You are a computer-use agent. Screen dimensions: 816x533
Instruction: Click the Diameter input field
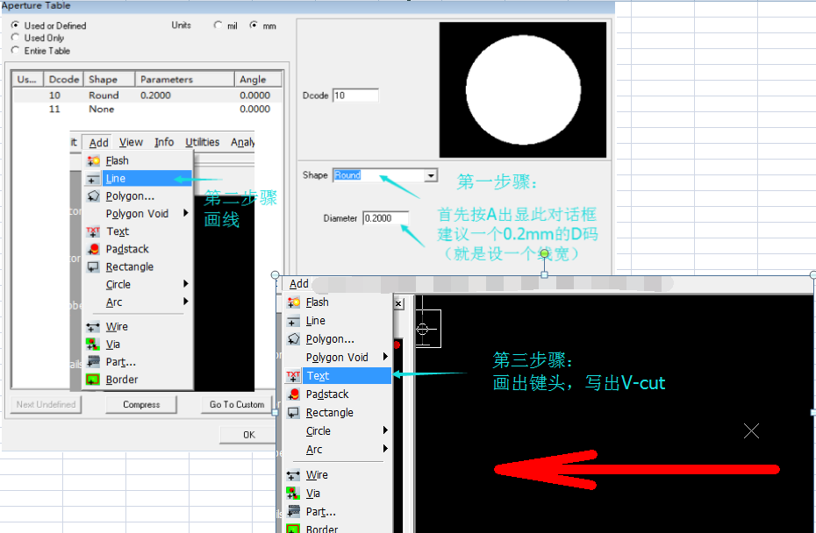point(385,218)
